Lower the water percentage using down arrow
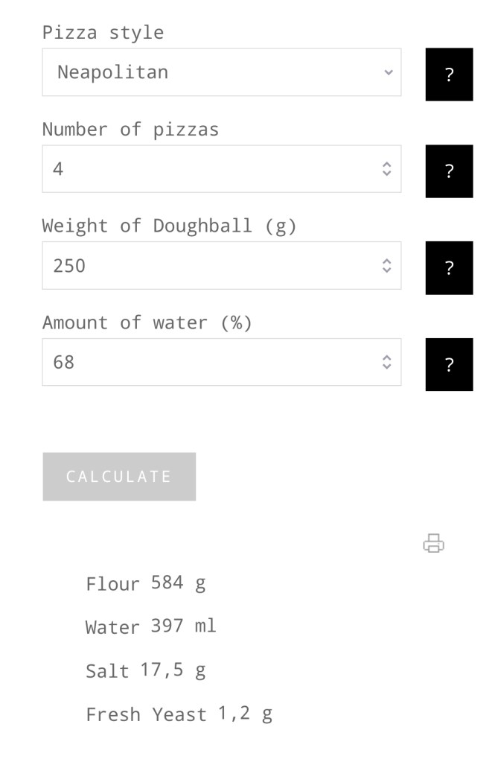498x762 pixels. [386, 366]
